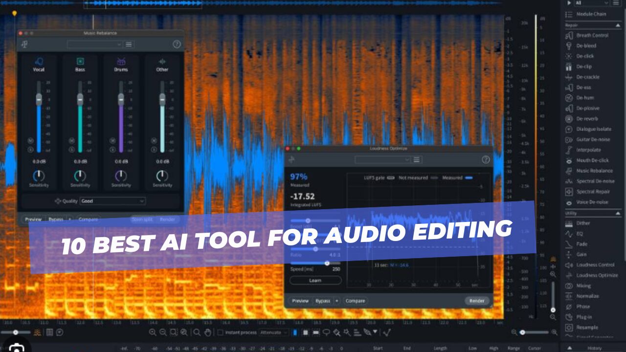Click Learn in Loudness Optimize

(x=315, y=281)
